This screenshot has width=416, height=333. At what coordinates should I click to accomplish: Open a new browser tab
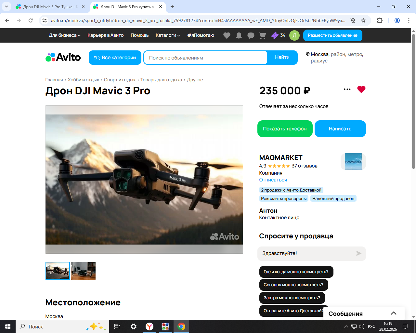click(x=172, y=7)
